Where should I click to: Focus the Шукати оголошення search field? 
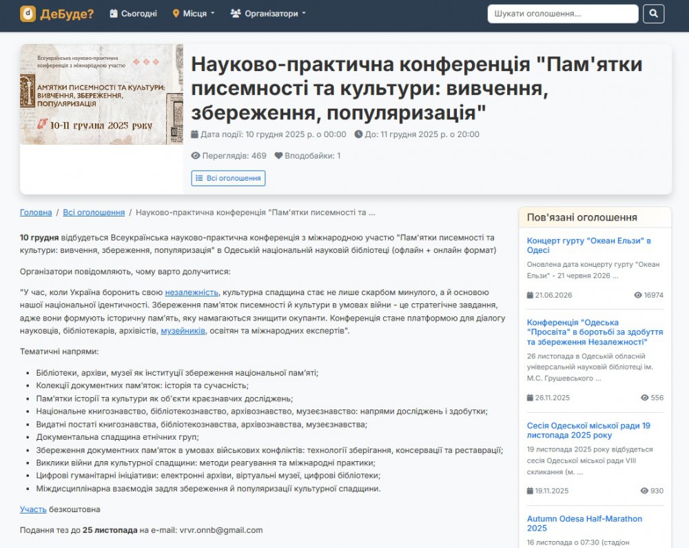[562, 13]
